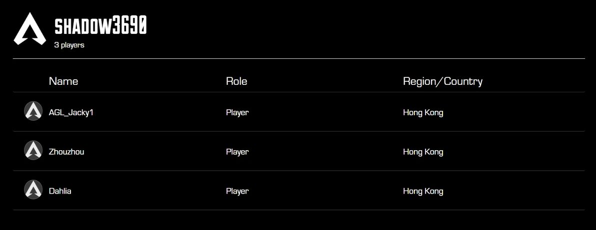Click the Player role in AGL_Jacky1's row
596x230 pixels.
click(237, 112)
